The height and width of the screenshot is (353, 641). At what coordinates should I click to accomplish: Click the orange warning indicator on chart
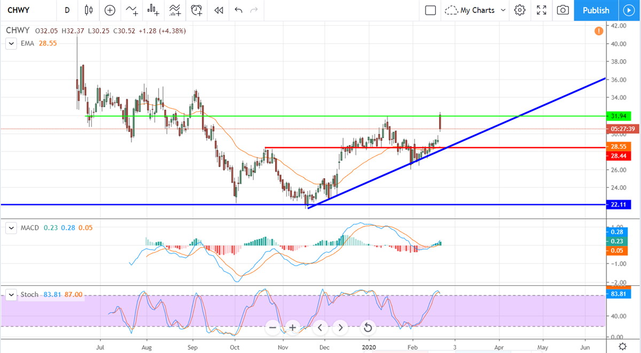[599, 31]
